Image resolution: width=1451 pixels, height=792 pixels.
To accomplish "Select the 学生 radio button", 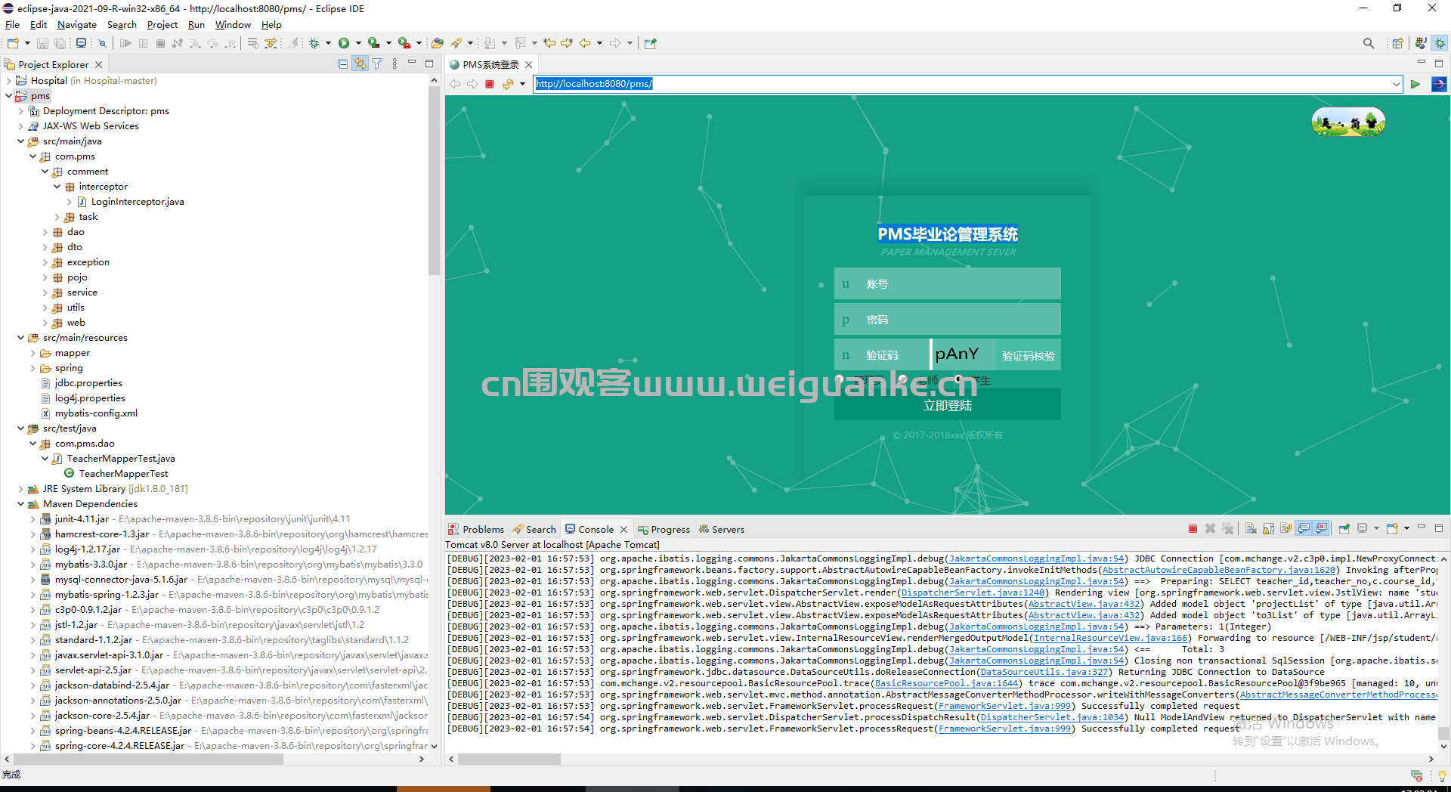I will (959, 379).
